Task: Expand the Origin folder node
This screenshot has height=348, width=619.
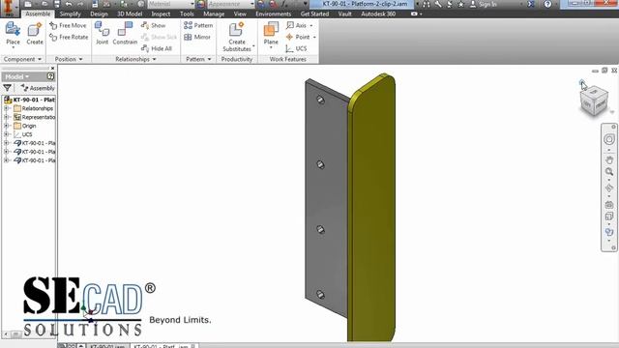Action: (6, 126)
